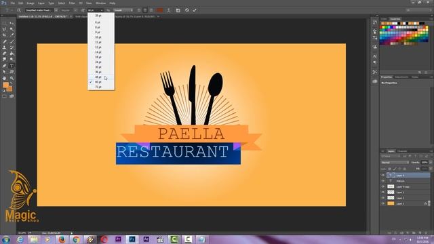Click the Create new group folder icon
The height and width of the screenshot is (244, 434).
414,233
